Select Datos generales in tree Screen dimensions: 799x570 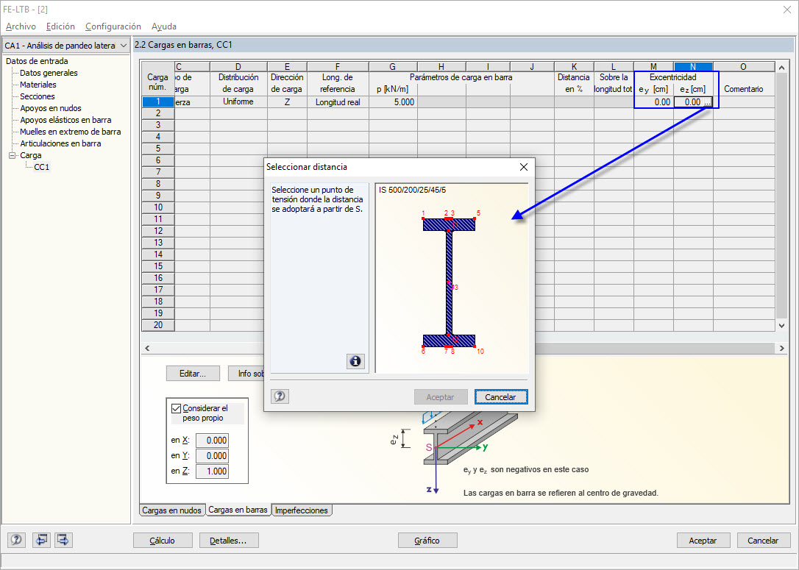tap(49, 73)
